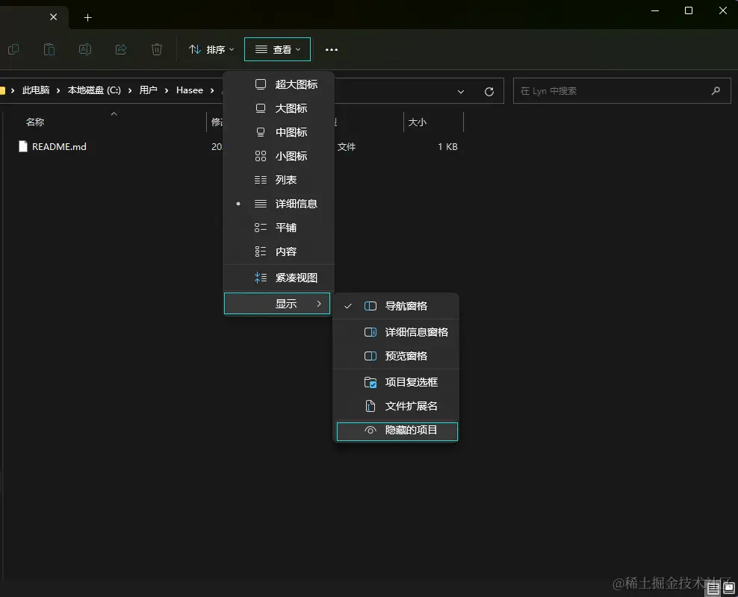The width and height of the screenshot is (738, 597).
Task: Sort by 大小 column header
Action: point(418,122)
